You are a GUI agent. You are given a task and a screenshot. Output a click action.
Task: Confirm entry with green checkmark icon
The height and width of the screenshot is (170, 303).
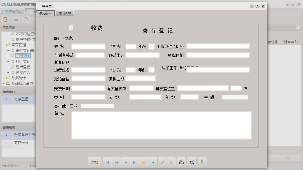pos(162,162)
